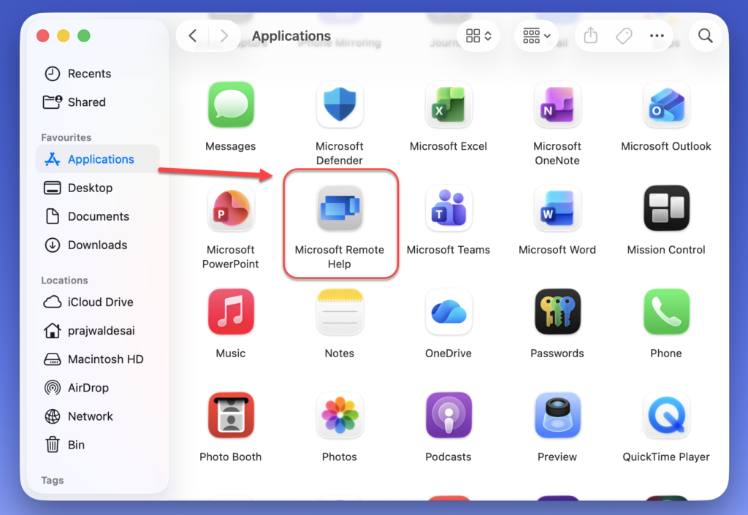Open Desktop from the sidebar
Viewport: 748px width, 515px height.
click(98, 188)
